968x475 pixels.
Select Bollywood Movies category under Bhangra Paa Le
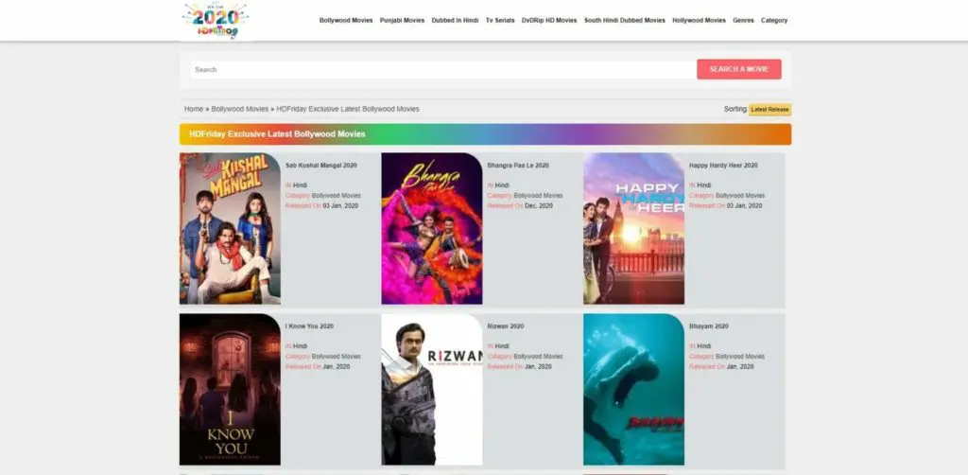538,196
